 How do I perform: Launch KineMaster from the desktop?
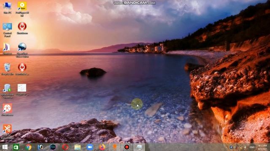[x=7, y=110]
